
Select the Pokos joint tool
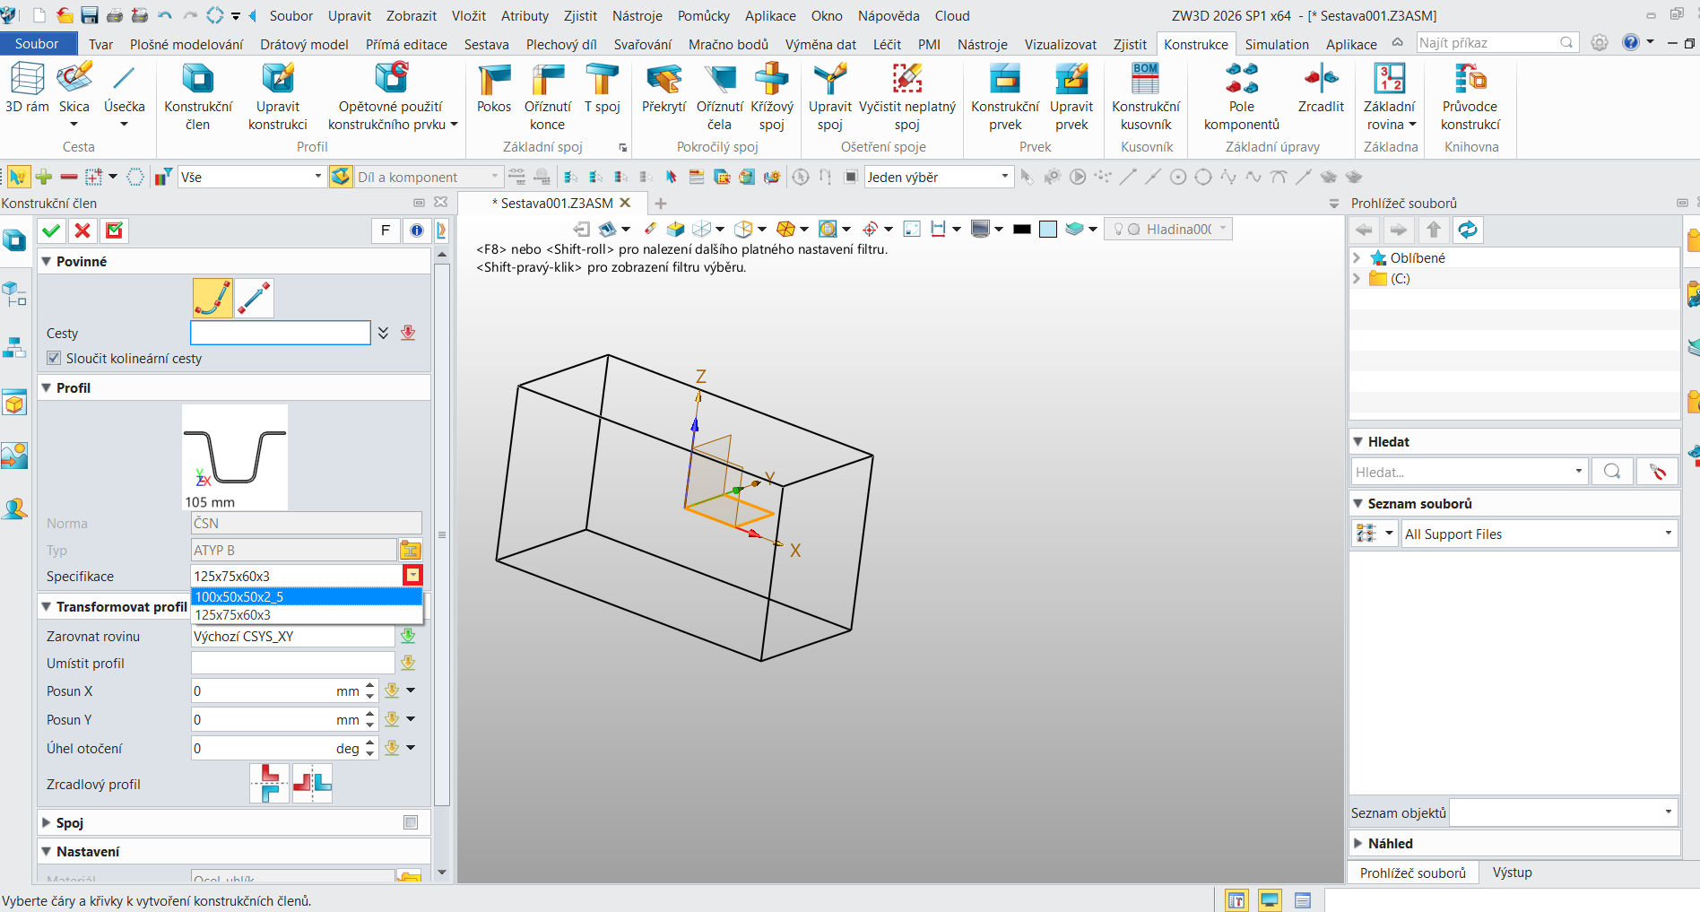pos(494,88)
